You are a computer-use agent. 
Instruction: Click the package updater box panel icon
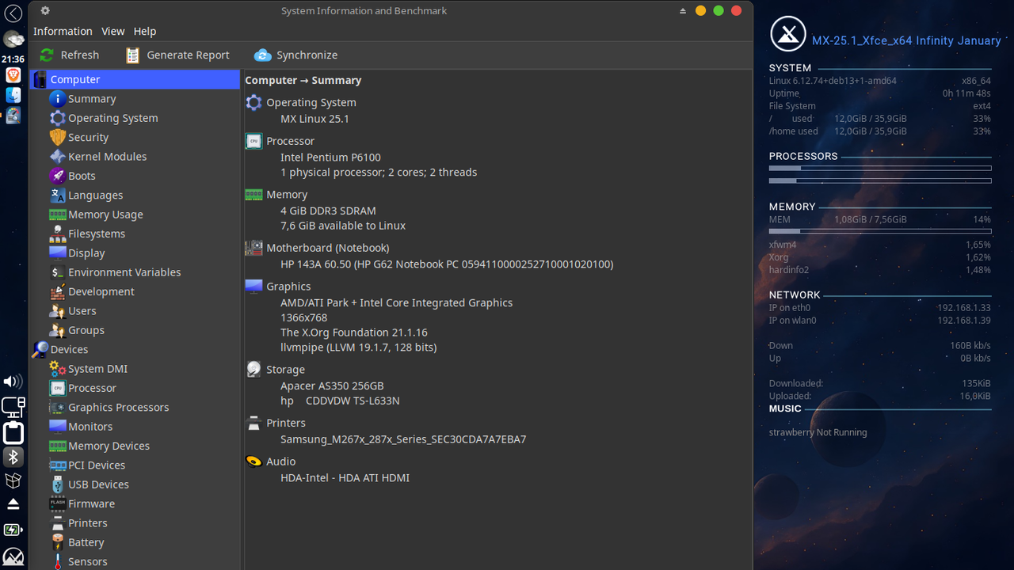point(13,481)
